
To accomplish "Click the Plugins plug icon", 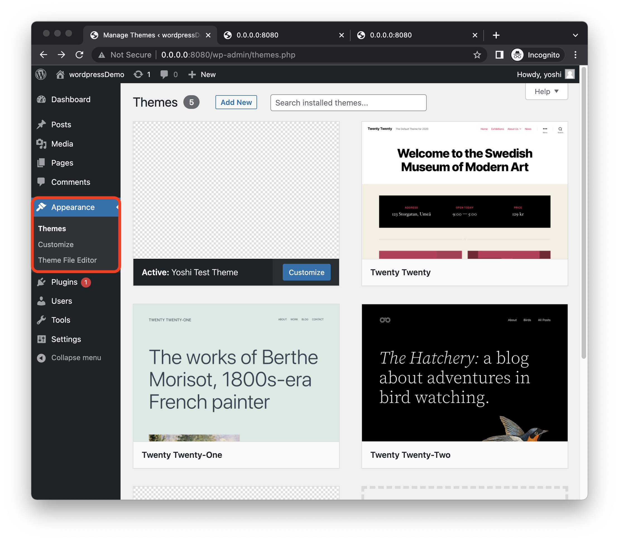I will click(x=41, y=282).
